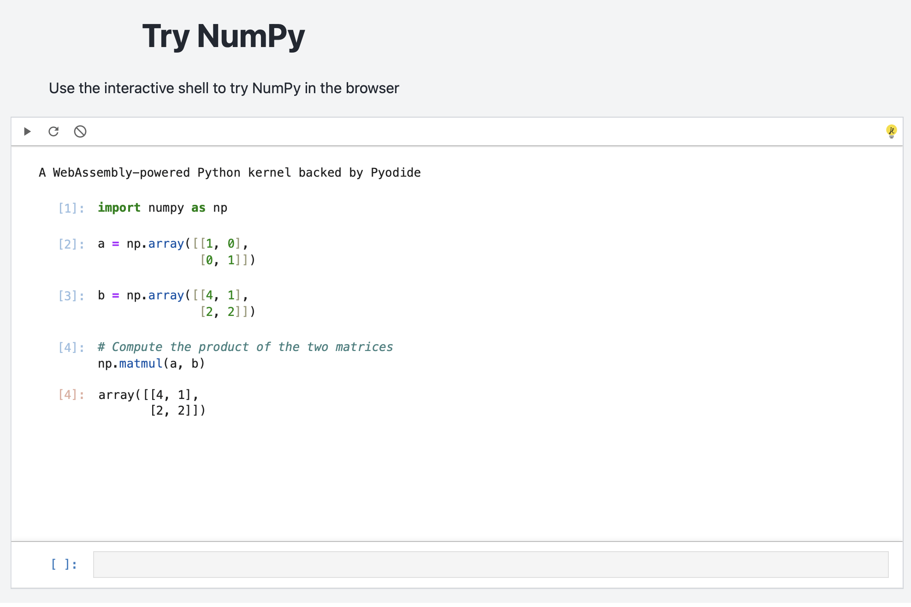
Task: Click the blue [4]: input cell prompt
Action: pyautogui.click(x=71, y=347)
